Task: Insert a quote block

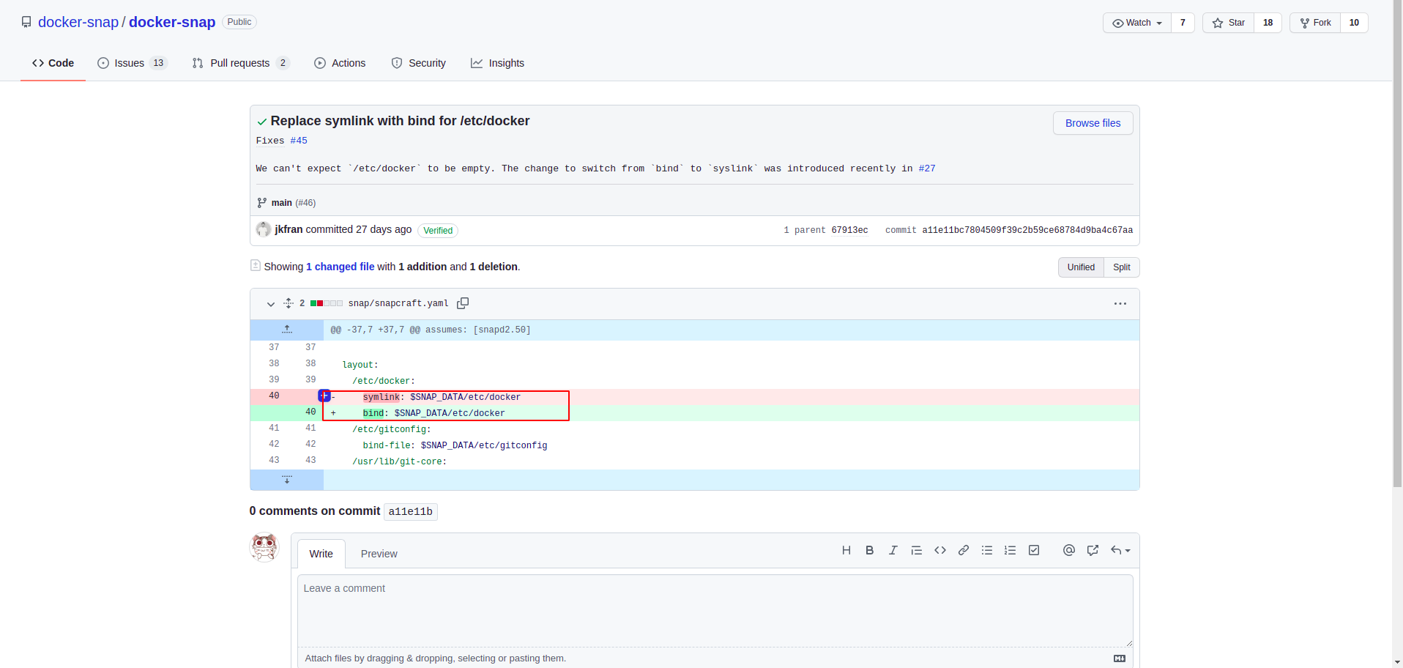Action: [x=917, y=550]
